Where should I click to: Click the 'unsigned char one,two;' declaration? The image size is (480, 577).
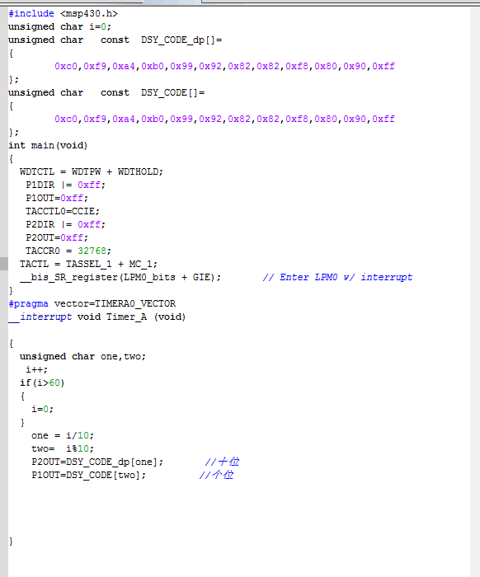pyautogui.click(x=82, y=357)
